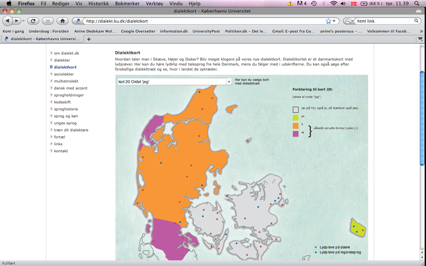Reload the page with the refresh icon
The width and height of the screenshot is (426, 266).
pos(33,21)
